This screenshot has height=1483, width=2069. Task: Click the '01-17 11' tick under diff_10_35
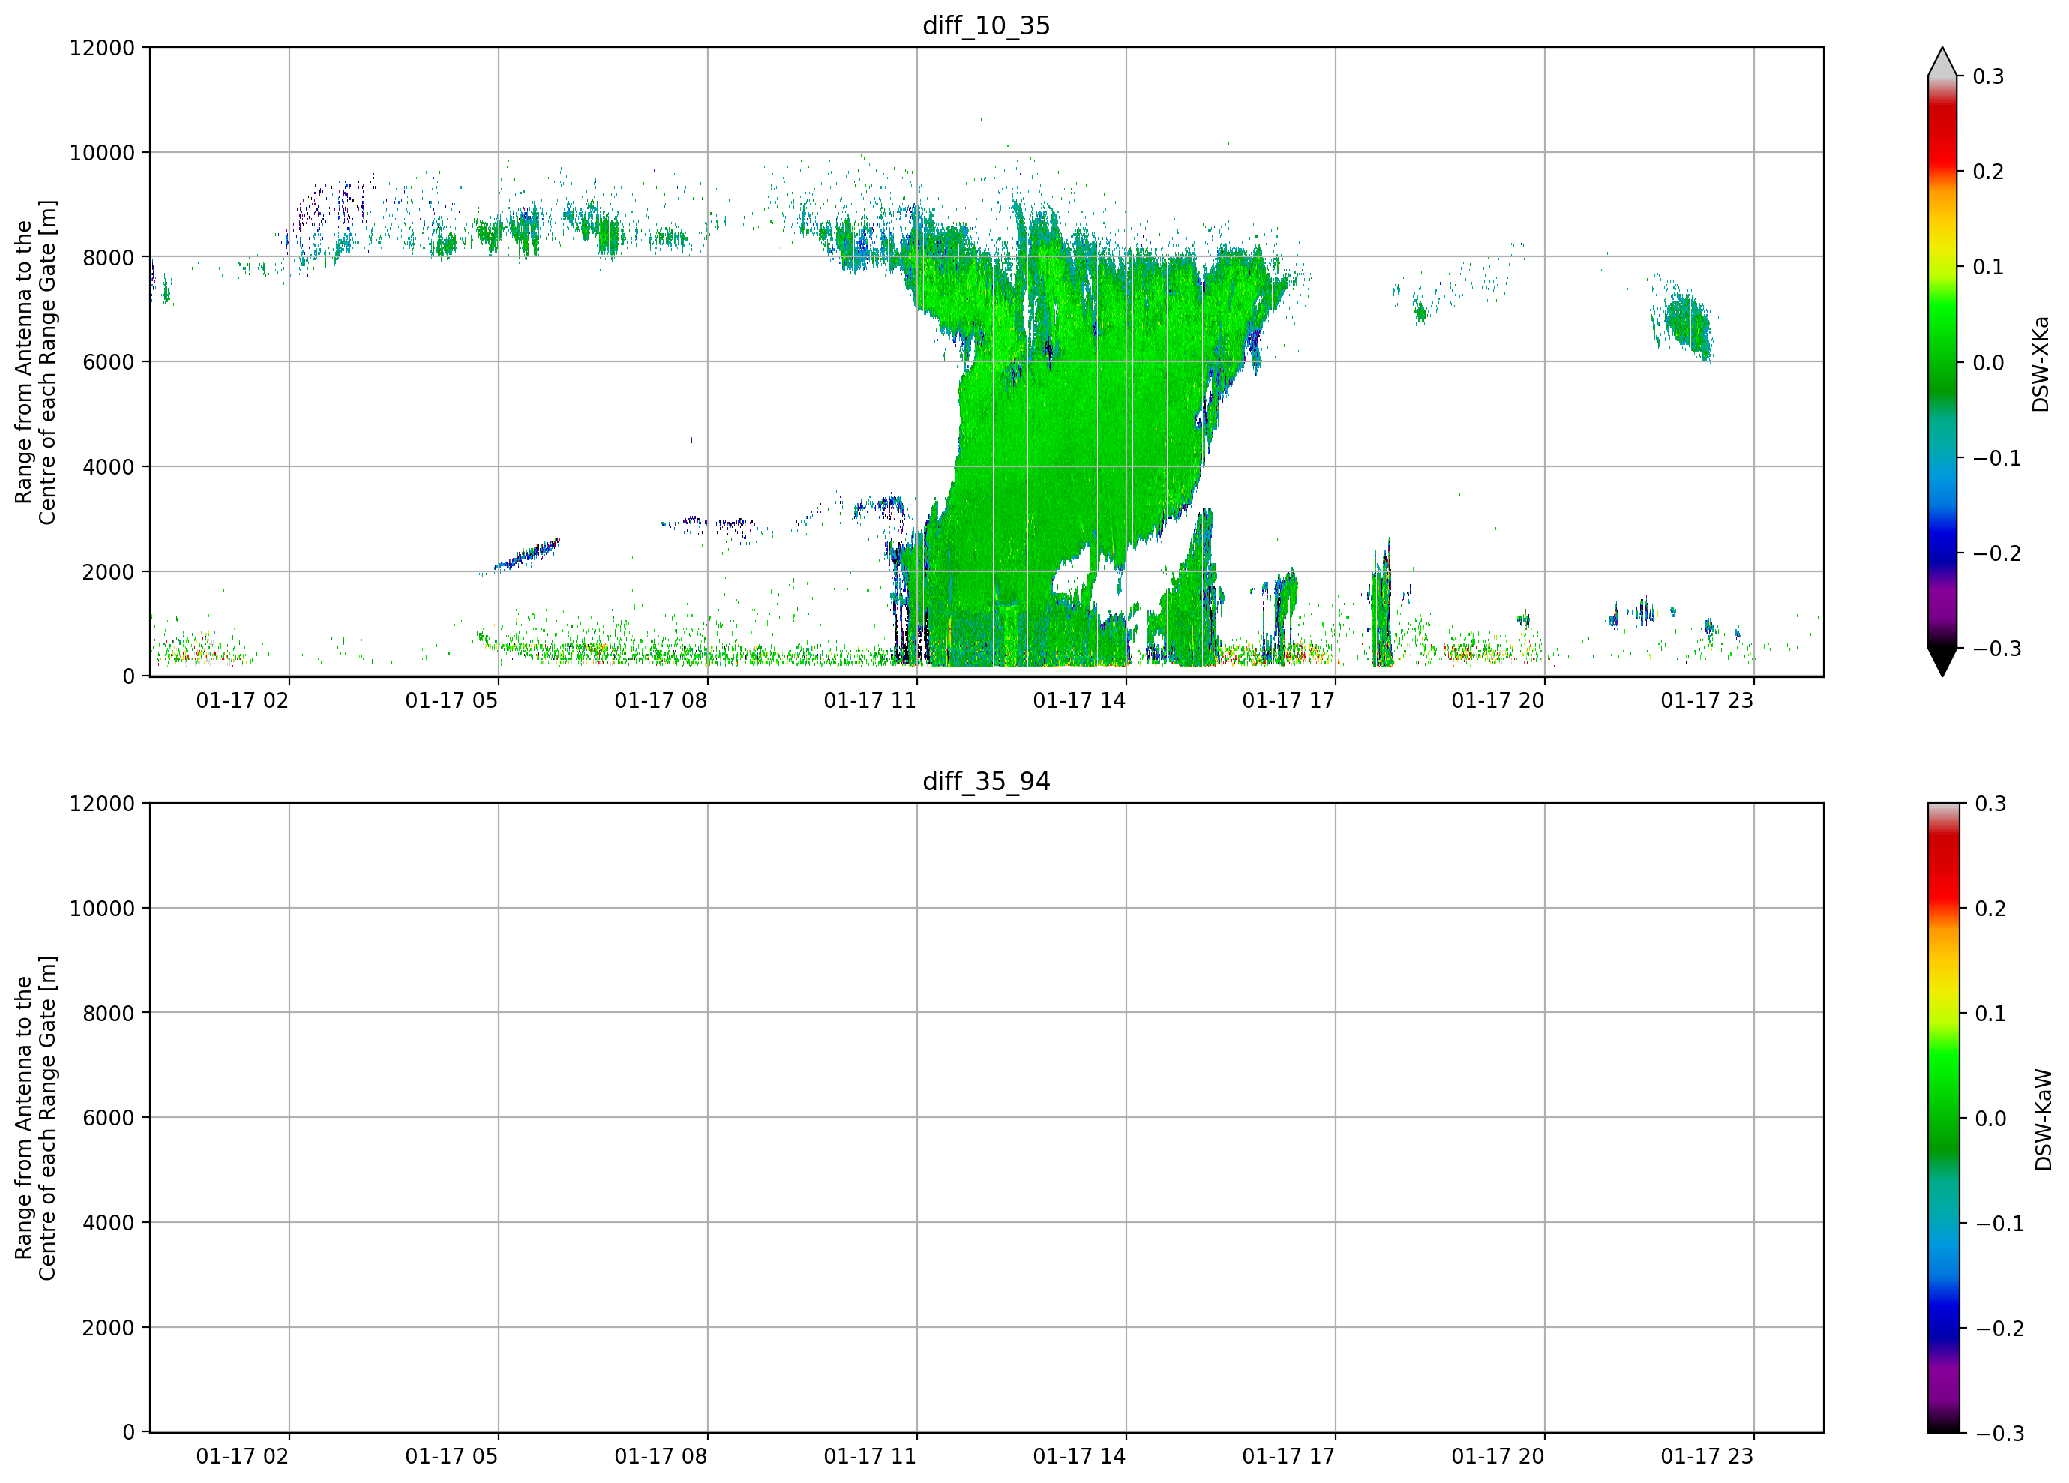(x=871, y=700)
